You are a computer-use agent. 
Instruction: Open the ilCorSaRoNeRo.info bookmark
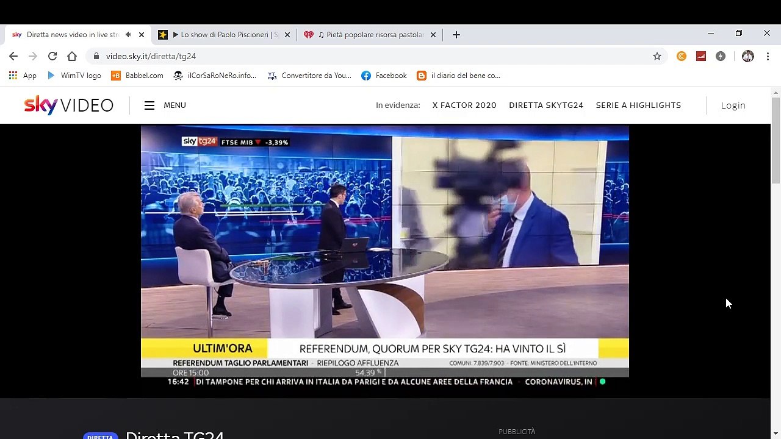tap(215, 76)
